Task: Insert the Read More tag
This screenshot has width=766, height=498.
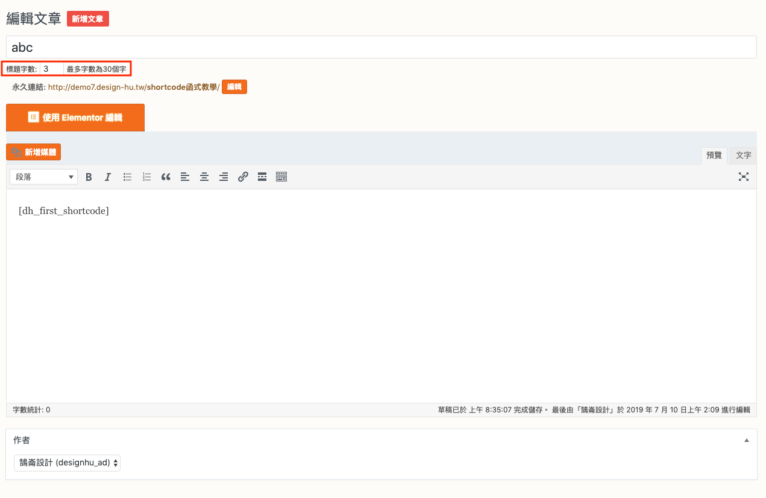Action: click(x=262, y=177)
